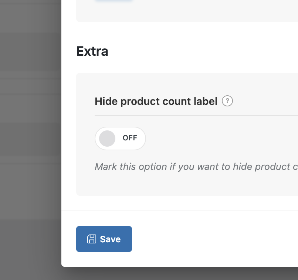This screenshot has width=298, height=280.
Task: Click the floppy disk icon in Save
Action: coord(91,239)
